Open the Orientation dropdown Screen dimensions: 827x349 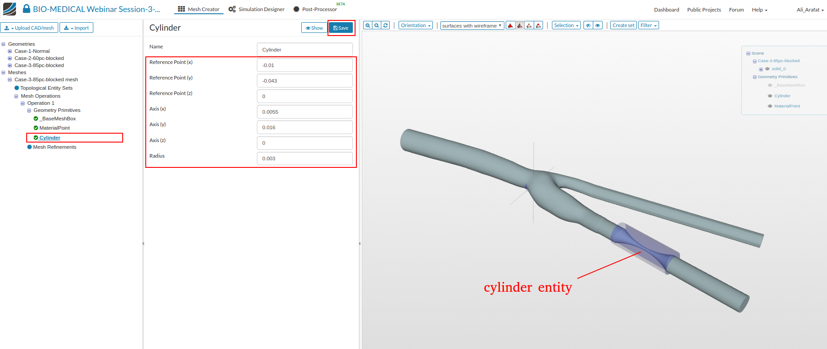coord(415,25)
